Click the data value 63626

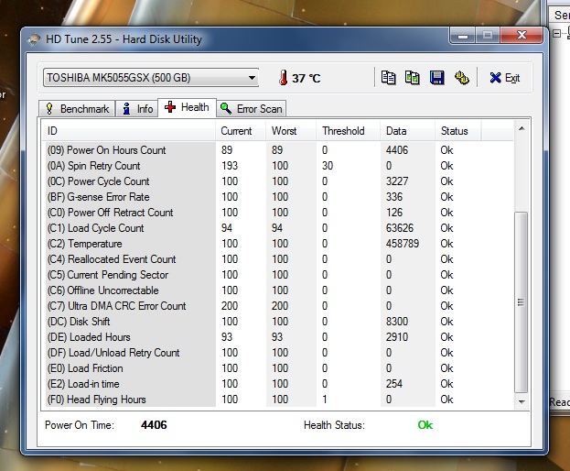(x=400, y=228)
